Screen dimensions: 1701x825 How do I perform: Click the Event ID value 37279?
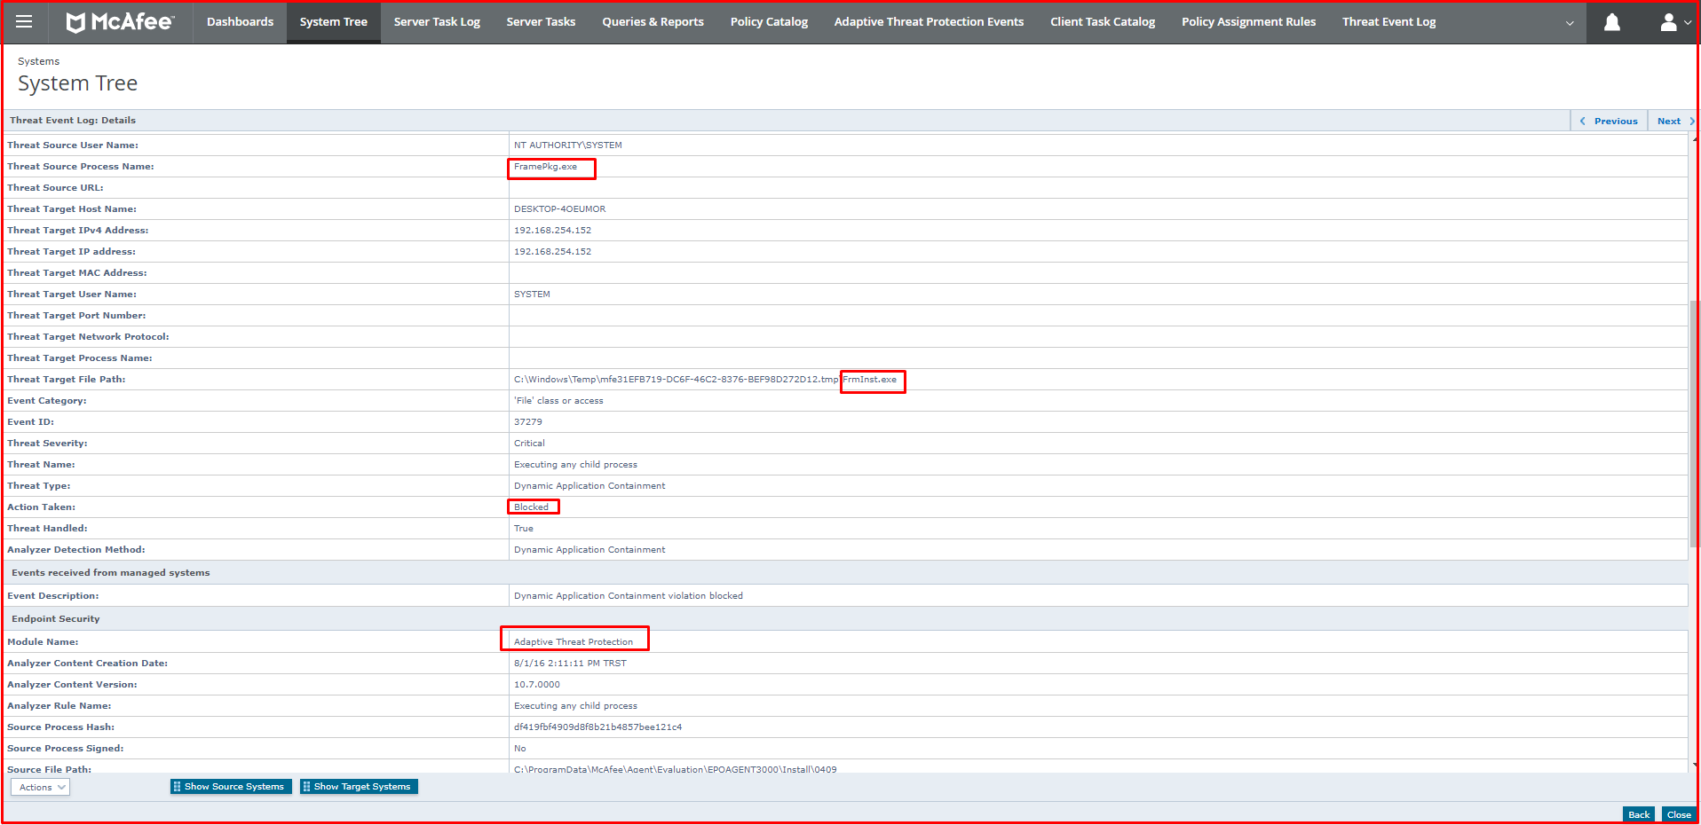point(528,422)
